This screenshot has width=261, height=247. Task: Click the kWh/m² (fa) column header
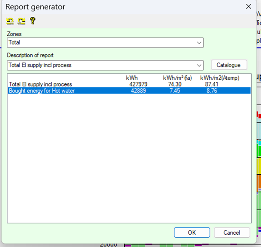[x=177, y=78]
